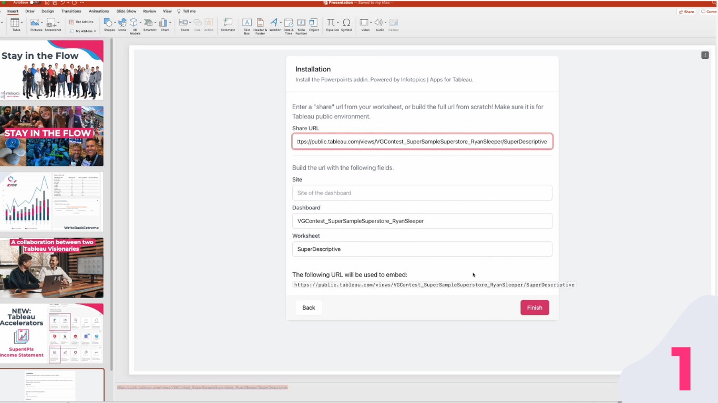718x403 pixels.
Task: Click the search magnifier in the title bar
Action: pos(714,3)
